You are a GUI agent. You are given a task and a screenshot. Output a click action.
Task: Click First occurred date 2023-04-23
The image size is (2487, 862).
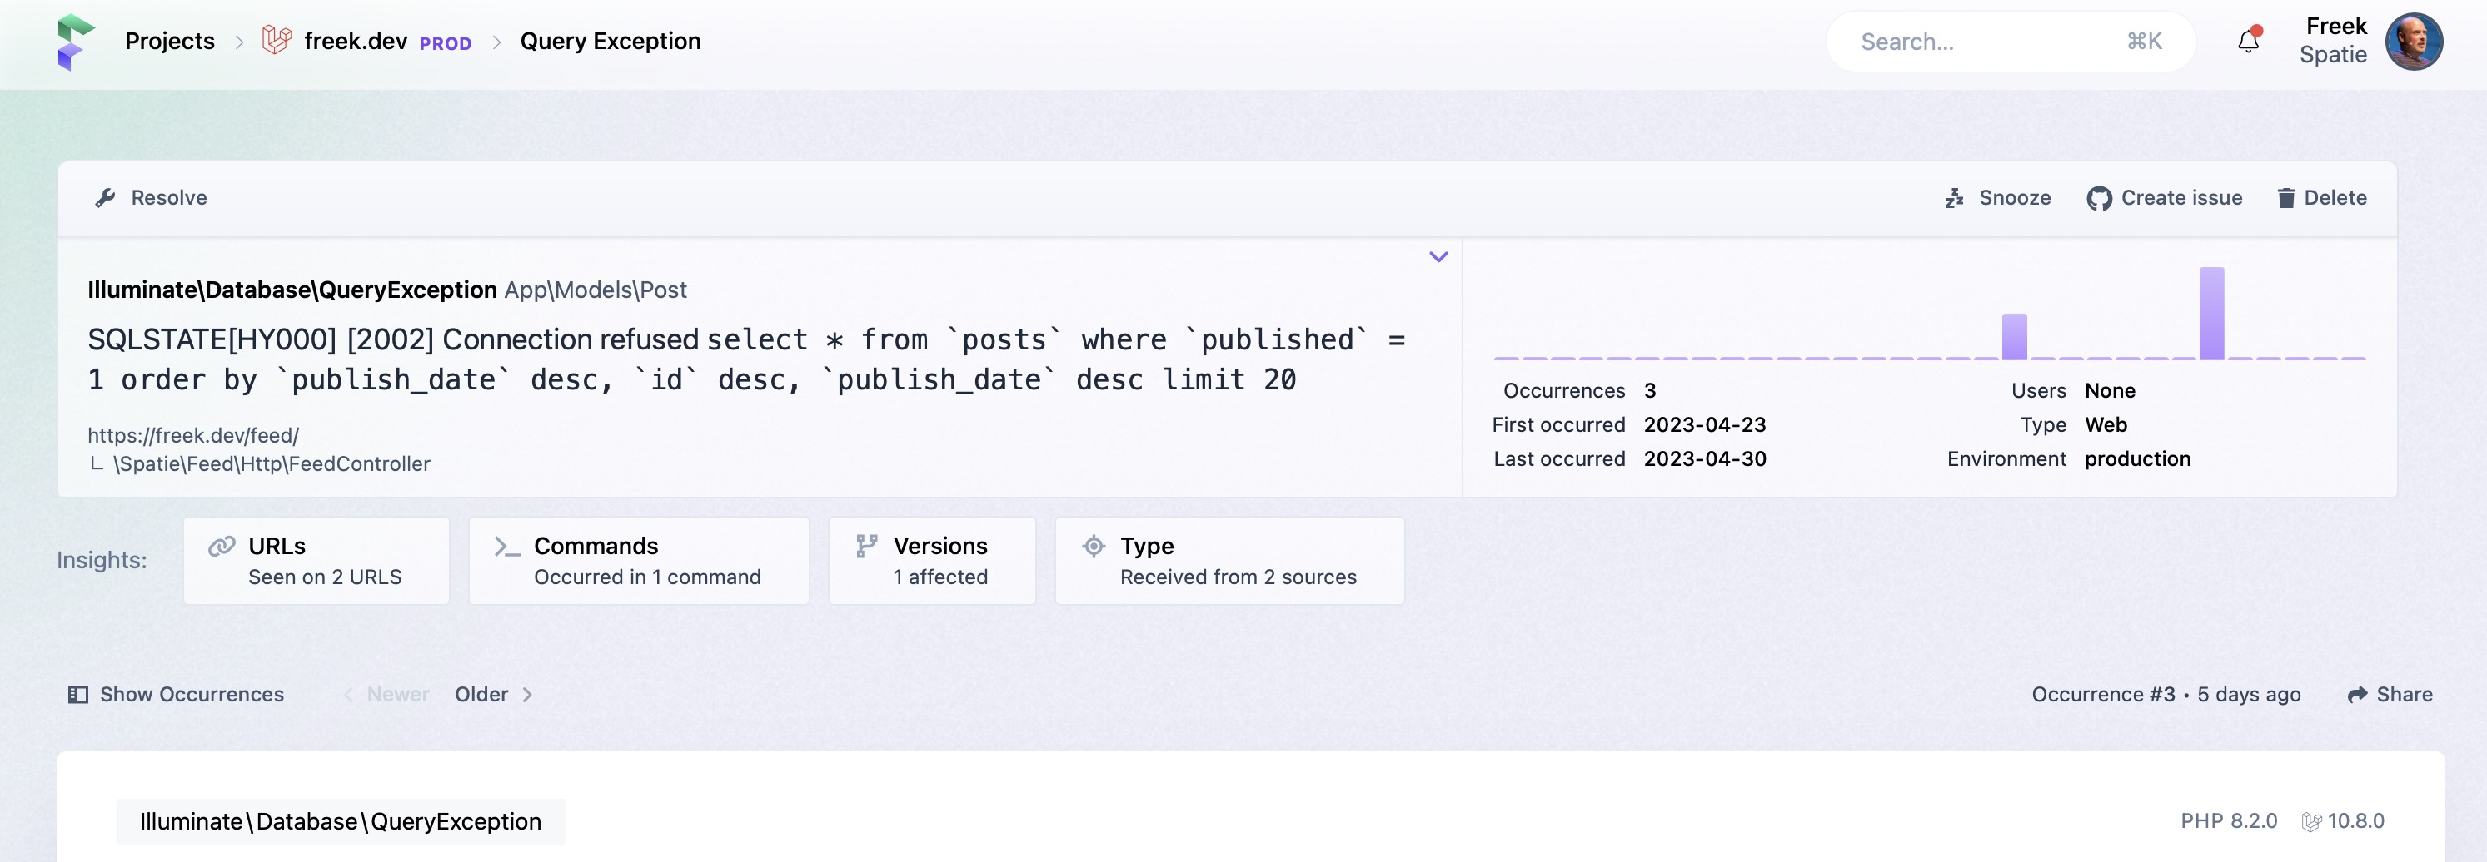1704,424
